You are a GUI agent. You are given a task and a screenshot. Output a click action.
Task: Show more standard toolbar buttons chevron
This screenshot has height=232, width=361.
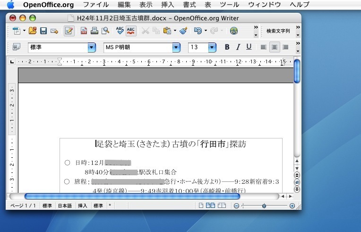click(256, 27)
